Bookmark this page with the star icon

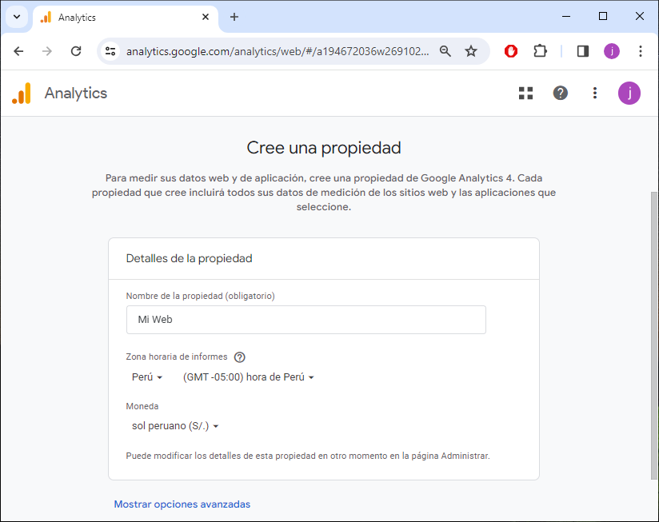(471, 51)
